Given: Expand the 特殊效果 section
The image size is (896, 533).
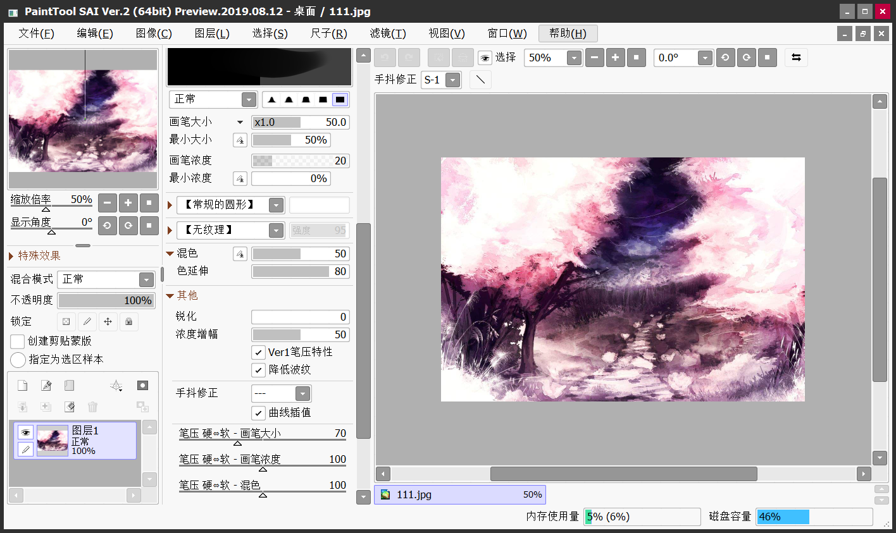Looking at the screenshot, I should pyautogui.click(x=11, y=256).
